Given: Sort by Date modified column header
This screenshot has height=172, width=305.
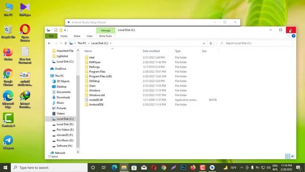Looking at the screenshot, I should [x=151, y=51].
